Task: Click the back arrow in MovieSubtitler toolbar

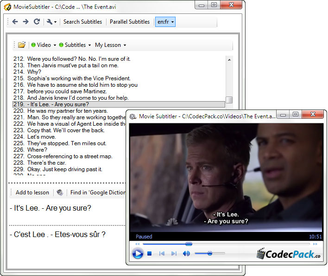Action: pos(15,21)
